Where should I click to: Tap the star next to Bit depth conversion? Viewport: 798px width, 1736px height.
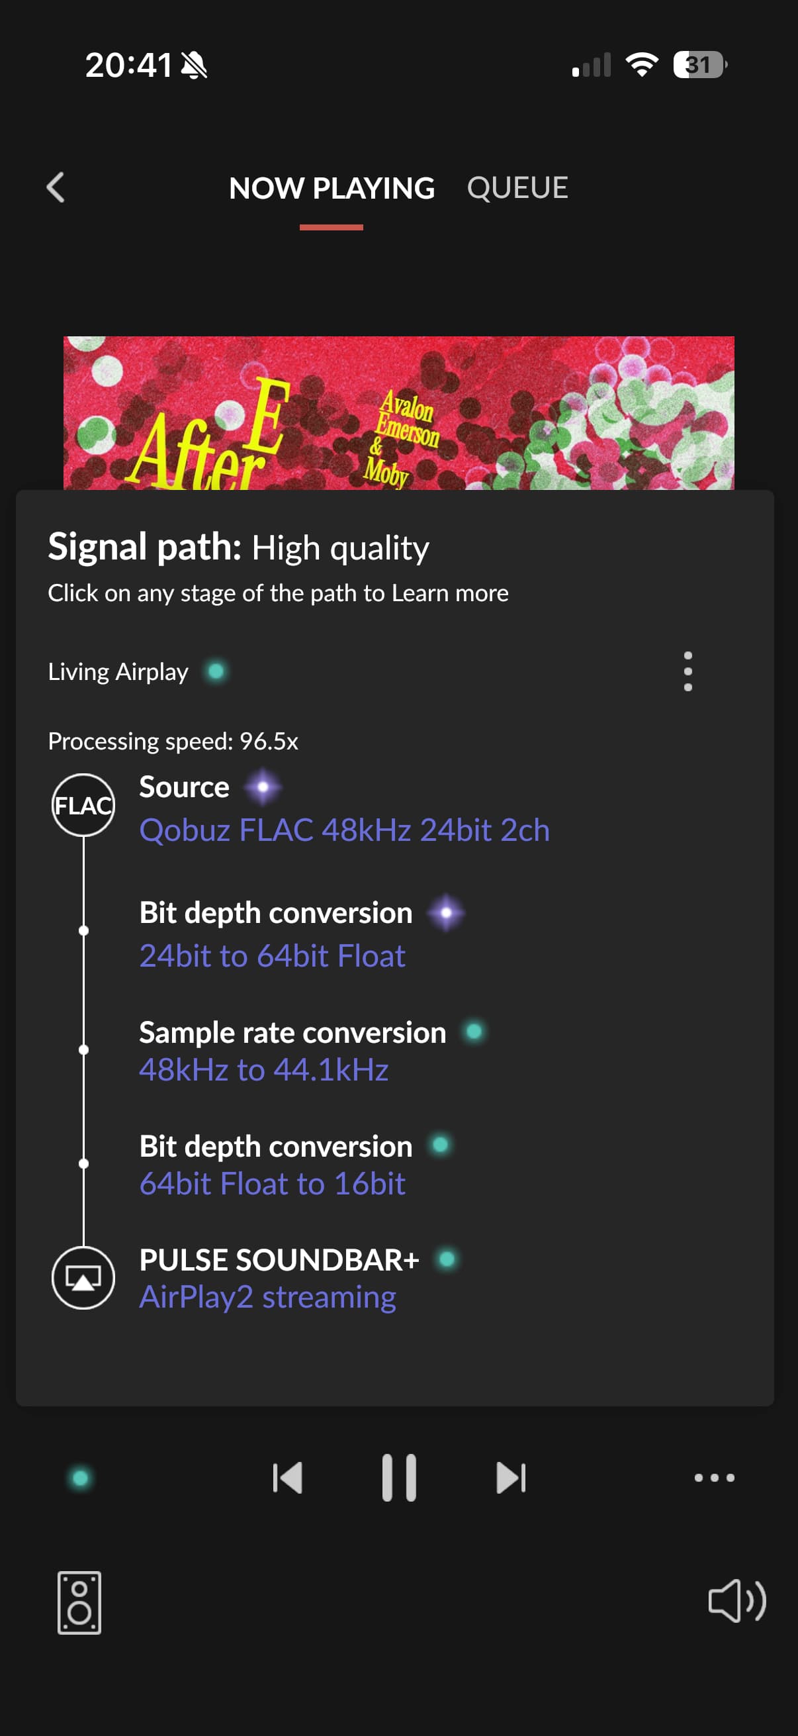click(446, 913)
